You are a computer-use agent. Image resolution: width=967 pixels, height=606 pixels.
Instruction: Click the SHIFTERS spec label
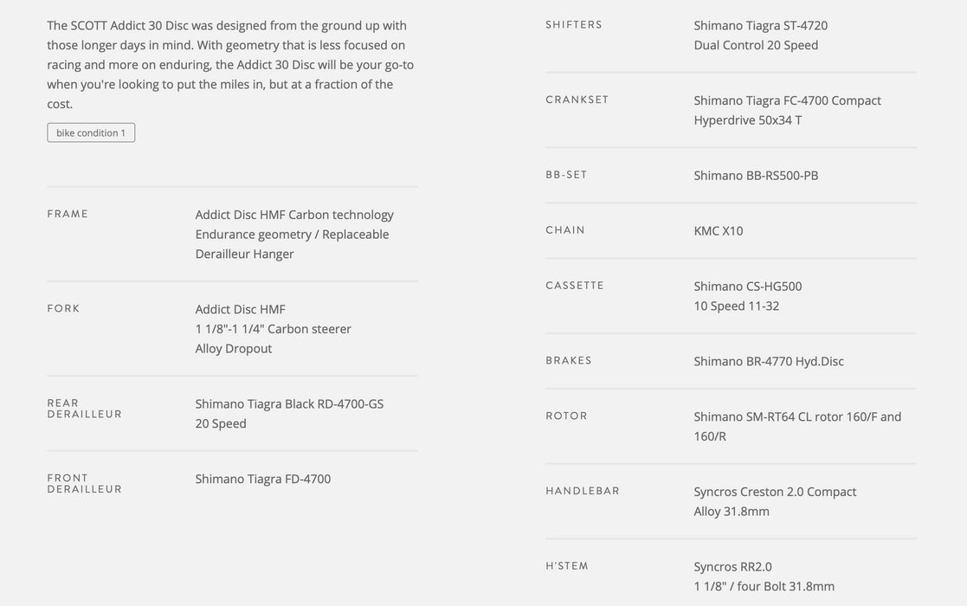574,24
